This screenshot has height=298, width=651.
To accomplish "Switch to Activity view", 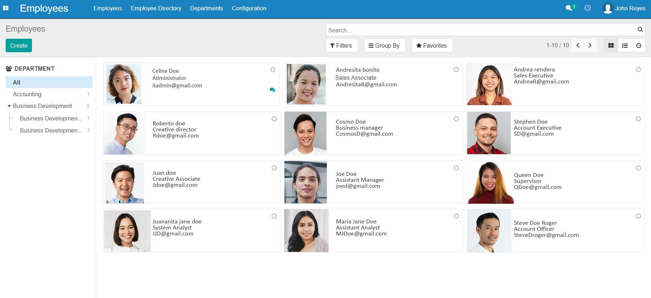I will point(639,45).
